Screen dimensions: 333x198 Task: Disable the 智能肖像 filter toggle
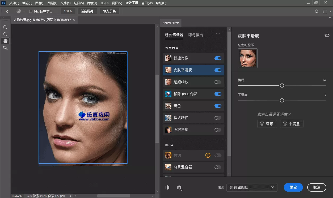(x=218, y=58)
